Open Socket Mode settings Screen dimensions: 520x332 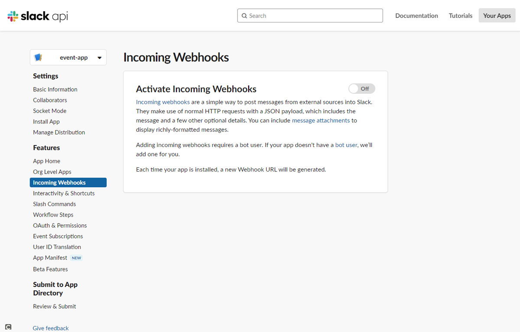tap(49, 111)
